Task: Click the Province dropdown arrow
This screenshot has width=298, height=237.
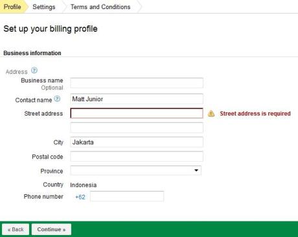Action: click(196, 170)
